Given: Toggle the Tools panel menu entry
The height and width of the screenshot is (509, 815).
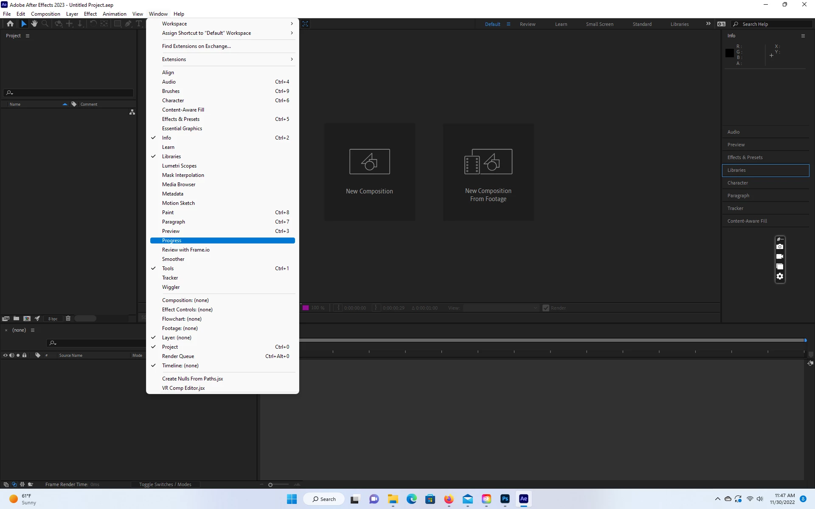Looking at the screenshot, I should 168,268.
